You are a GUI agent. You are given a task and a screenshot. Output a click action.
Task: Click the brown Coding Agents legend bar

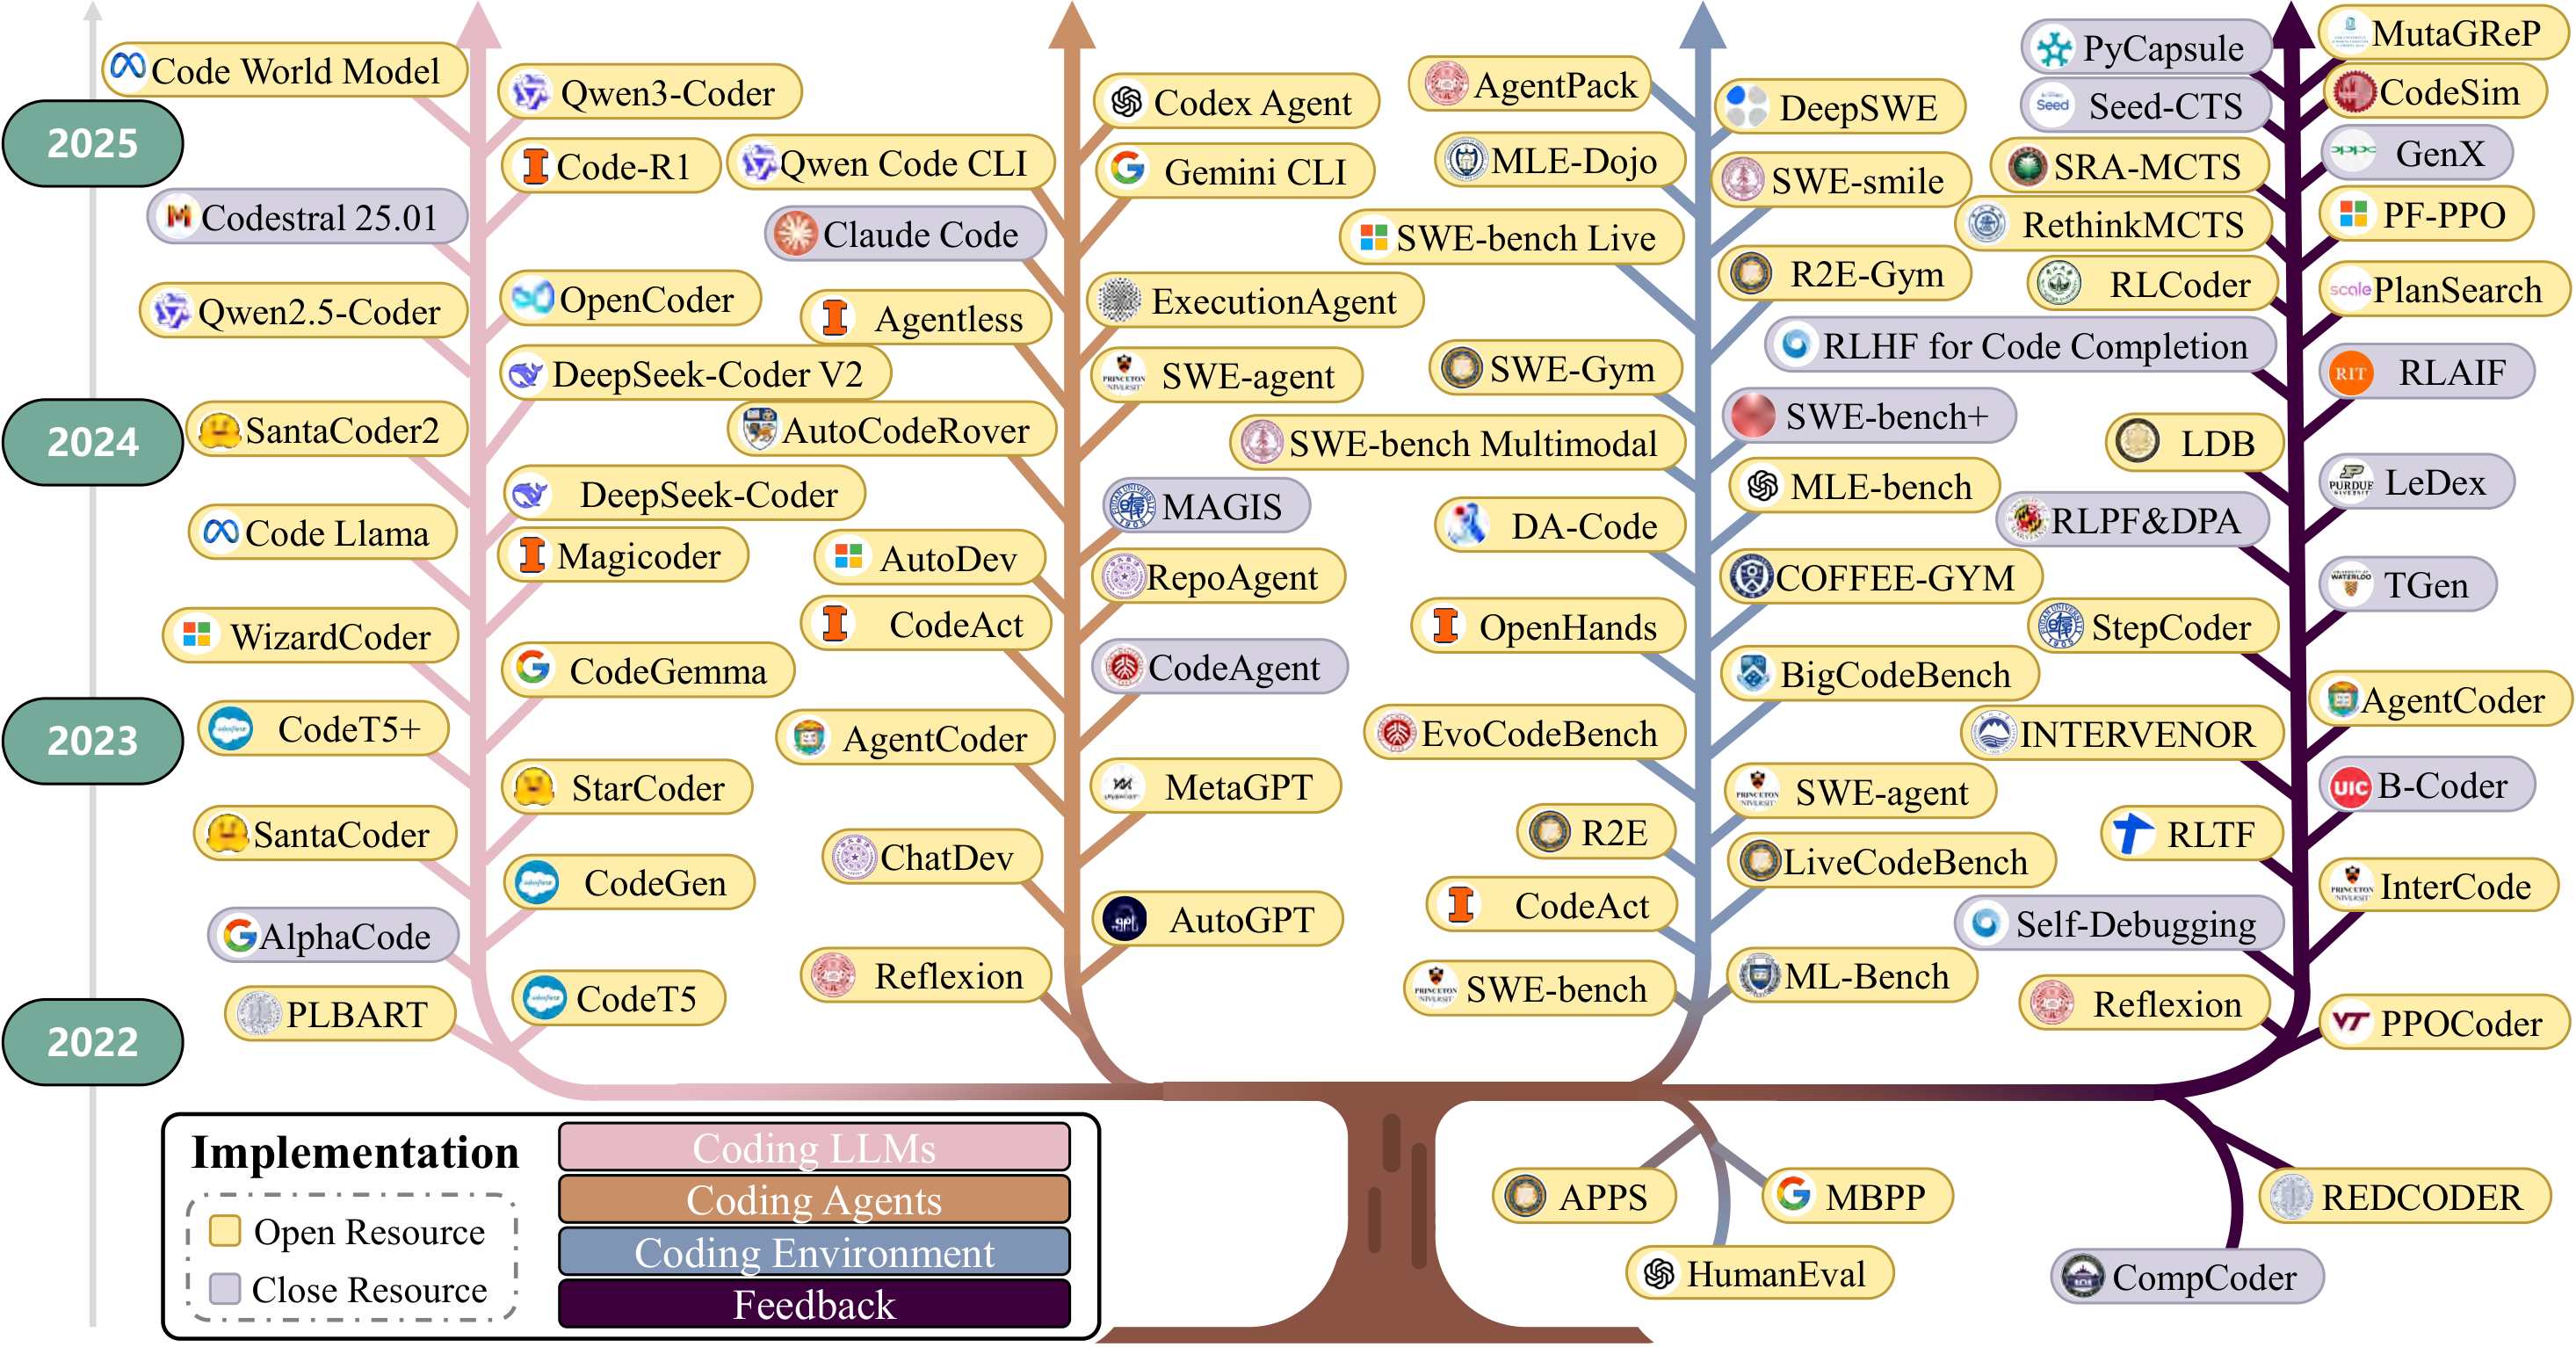click(814, 1199)
